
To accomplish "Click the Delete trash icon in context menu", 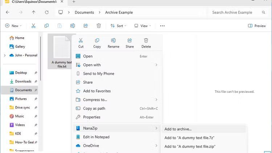I will tap(146, 41).
